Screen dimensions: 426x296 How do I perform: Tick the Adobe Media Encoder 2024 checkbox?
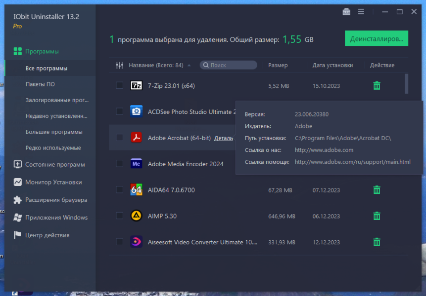pos(120,164)
